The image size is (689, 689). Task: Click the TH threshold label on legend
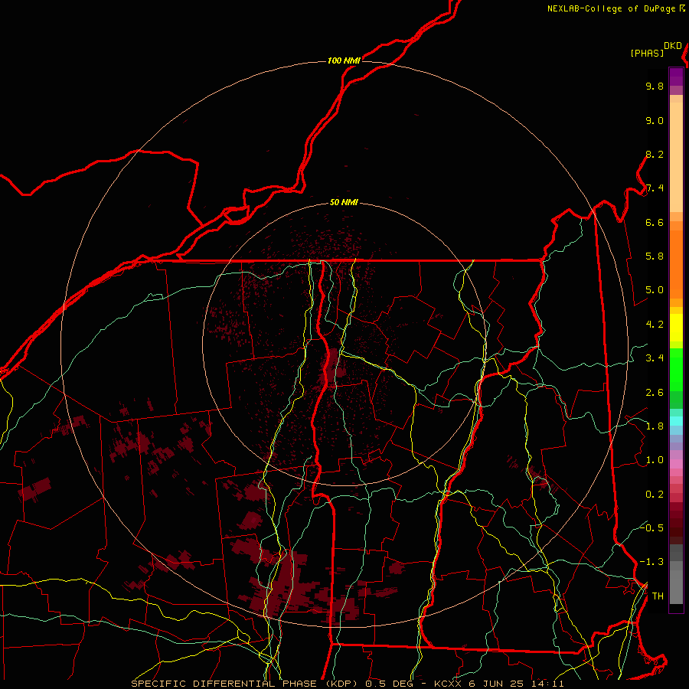click(x=658, y=596)
